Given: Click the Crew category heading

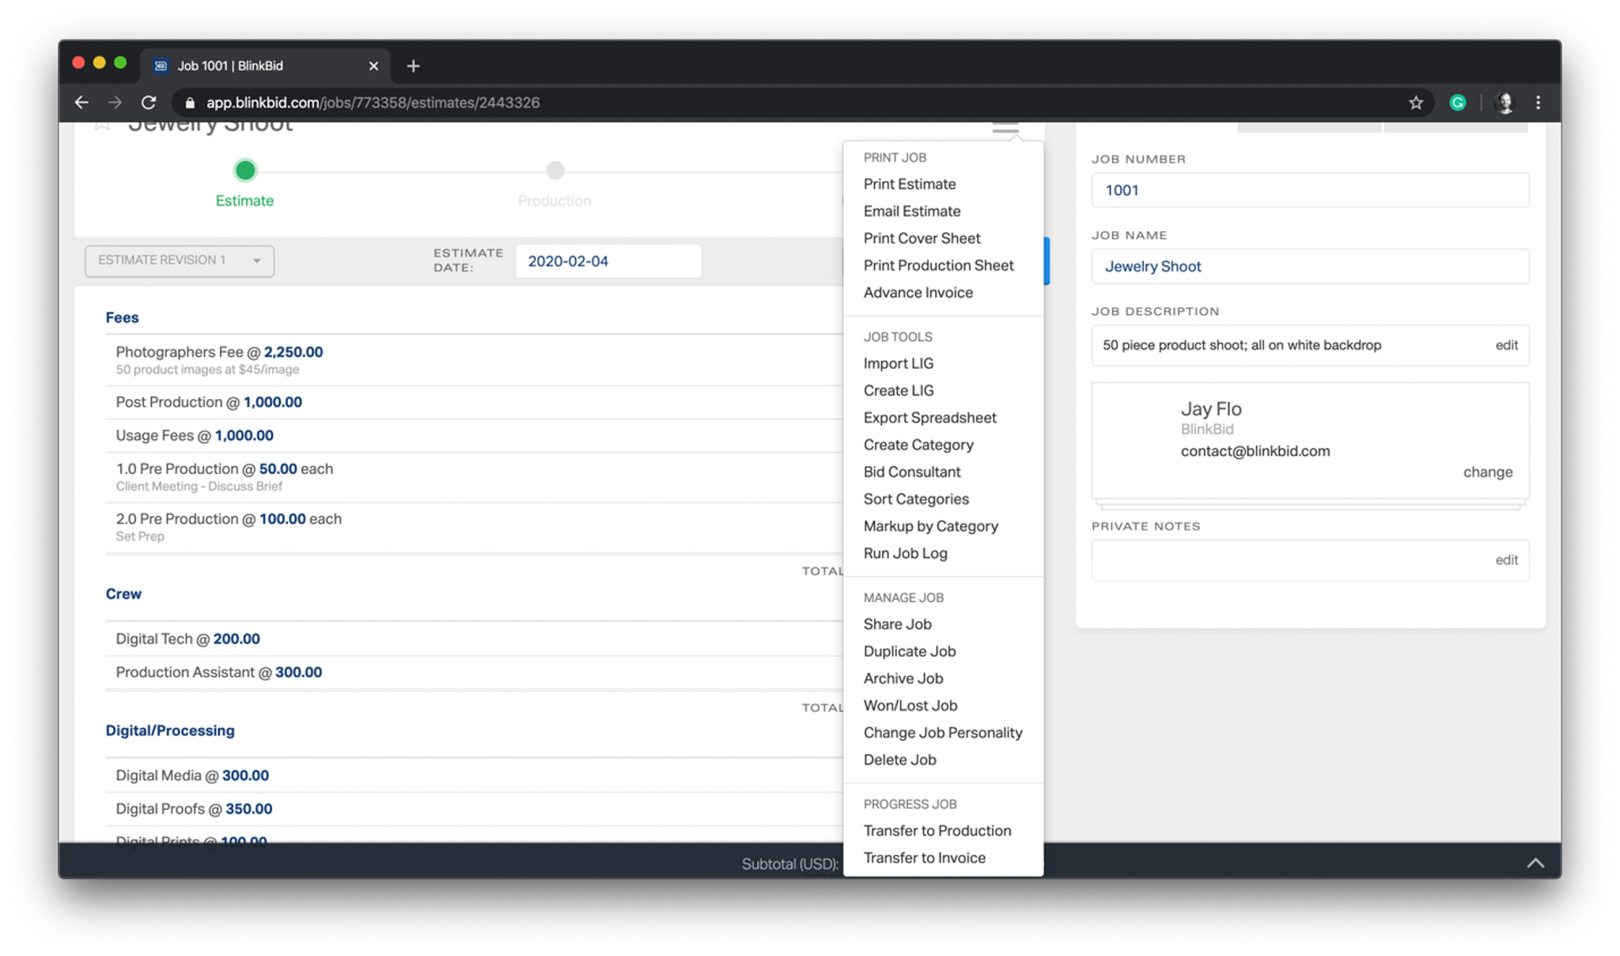Looking at the screenshot, I should (x=123, y=594).
